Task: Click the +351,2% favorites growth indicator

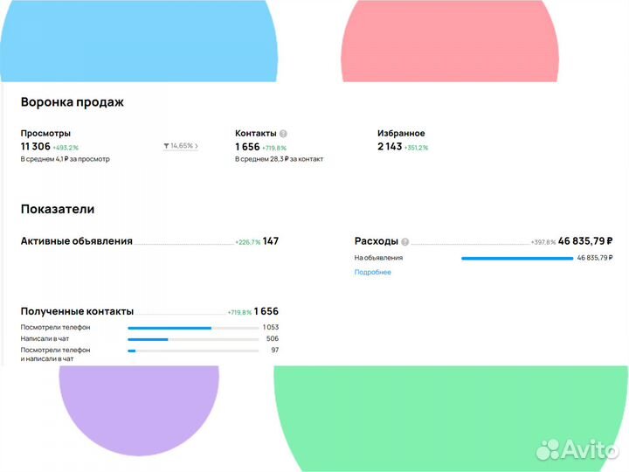Action: pyautogui.click(x=416, y=148)
